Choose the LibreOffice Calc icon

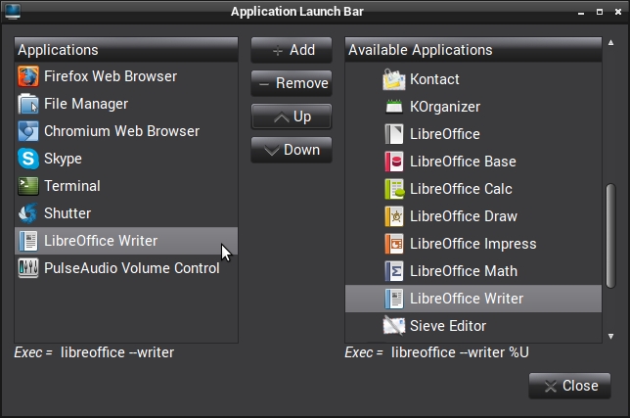[x=393, y=189]
